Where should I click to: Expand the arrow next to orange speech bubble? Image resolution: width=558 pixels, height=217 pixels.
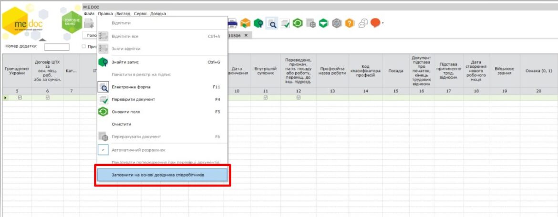click(x=382, y=23)
